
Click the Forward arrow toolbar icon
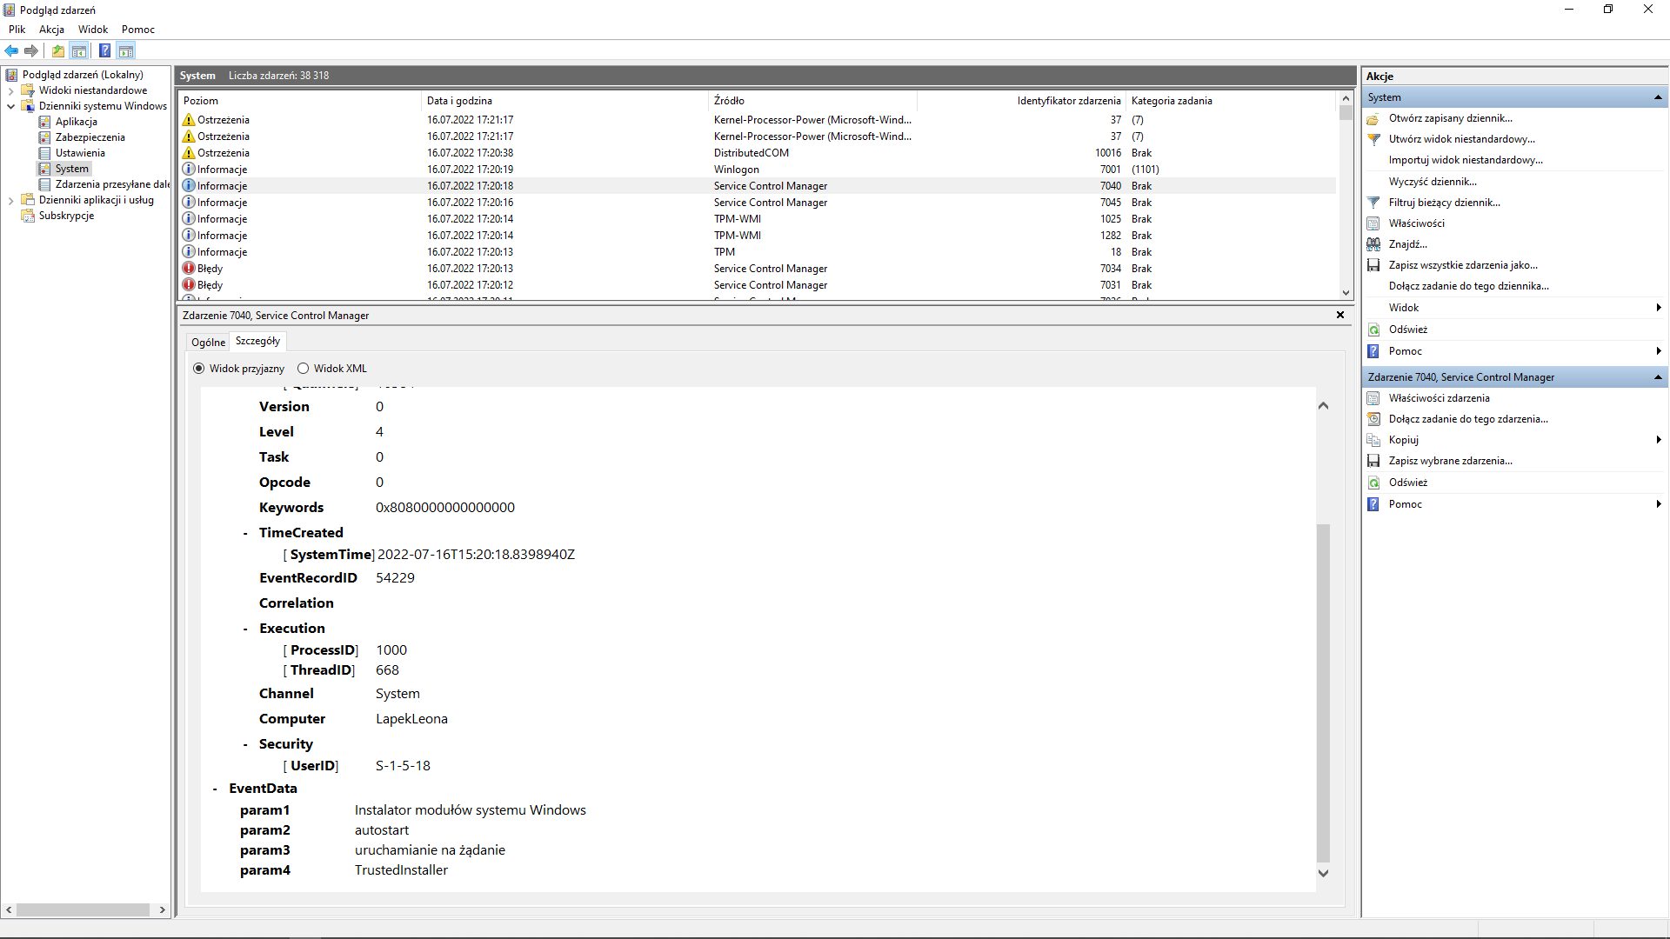tap(31, 50)
